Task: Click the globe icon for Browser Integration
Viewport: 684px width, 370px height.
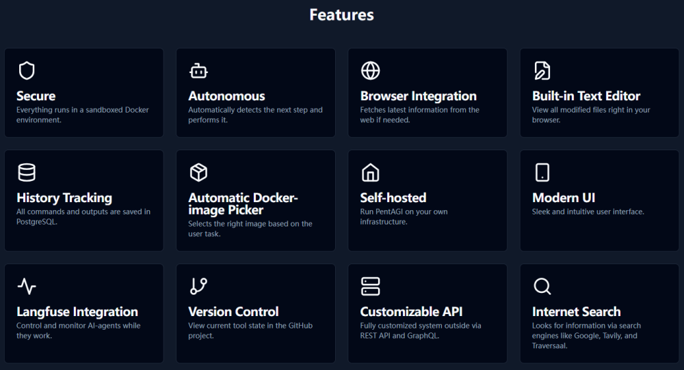Action: [x=370, y=71]
